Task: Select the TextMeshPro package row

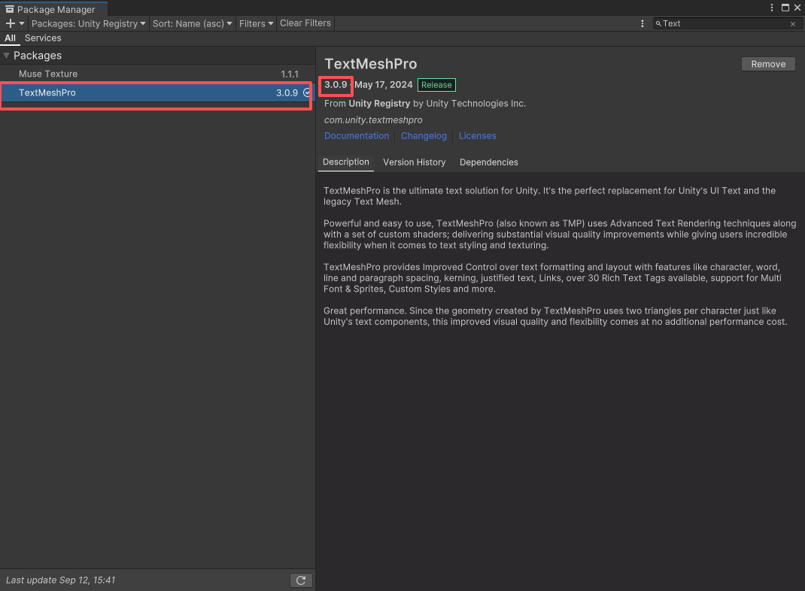Action: click(x=156, y=92)
